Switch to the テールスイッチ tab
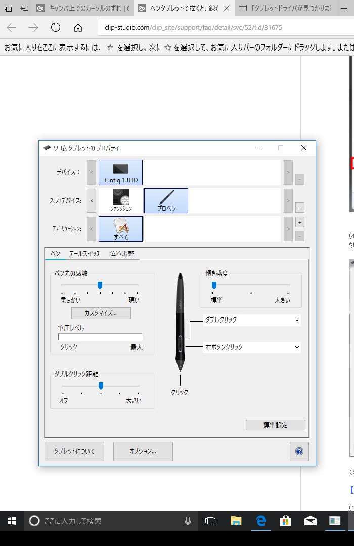 (x=85, y=253)
